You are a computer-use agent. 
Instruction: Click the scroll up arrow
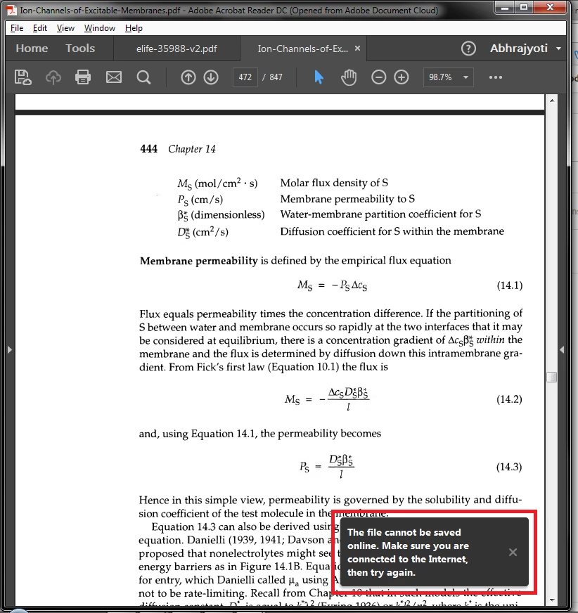(x=552, y=101)
